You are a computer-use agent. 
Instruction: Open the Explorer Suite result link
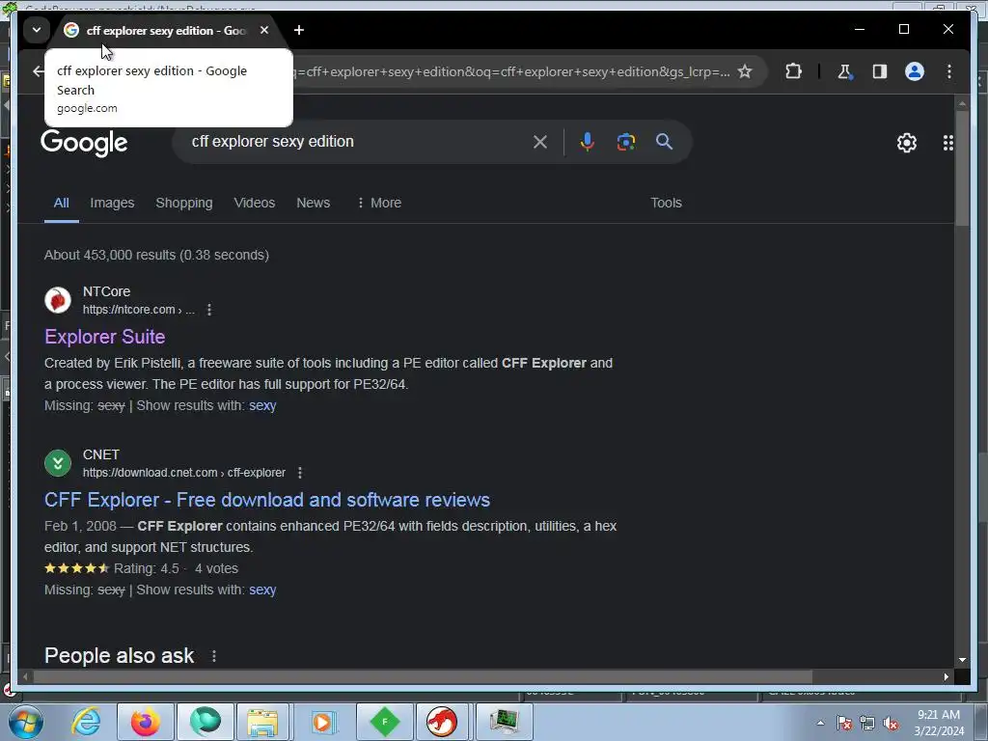[104, 337]
